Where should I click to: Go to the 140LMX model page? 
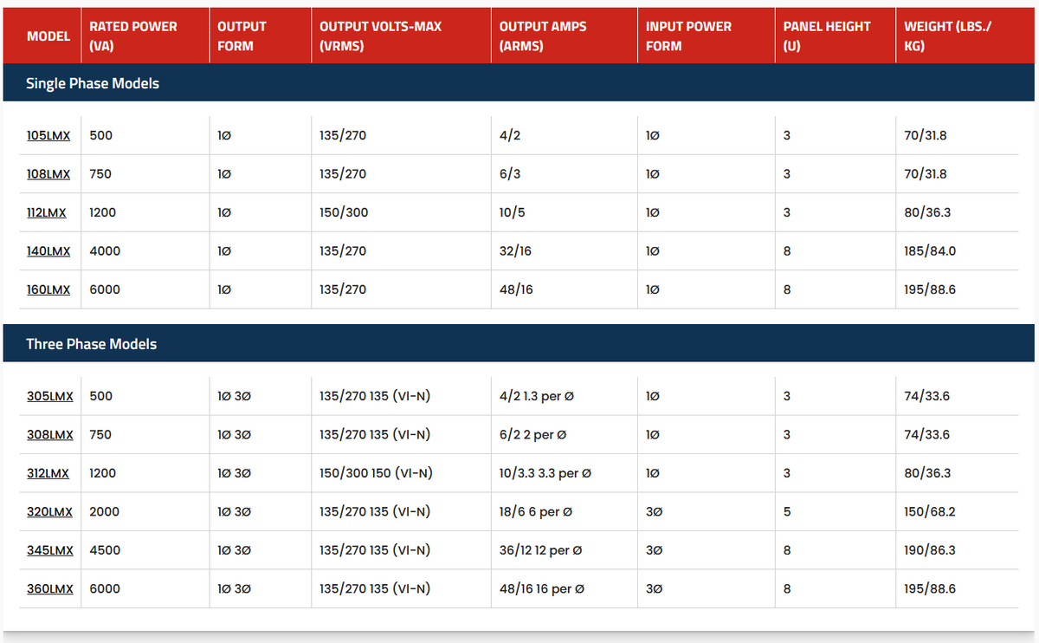pos(48,251)
